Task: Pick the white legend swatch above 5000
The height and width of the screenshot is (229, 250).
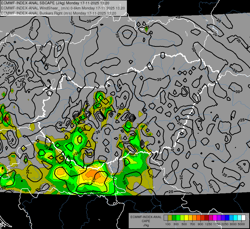Action: 244,218
